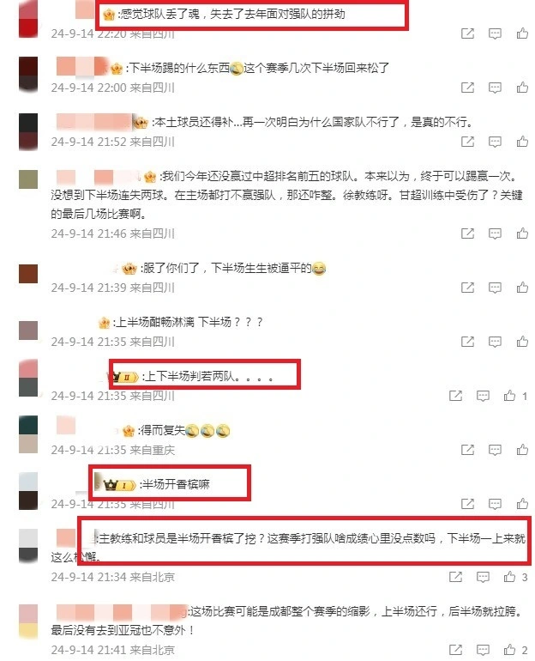Viewport: 535px width, 661px height.
Task: Click the 24-9-14 21:34 来自北京 timestamp
Action: coord(113,577)
